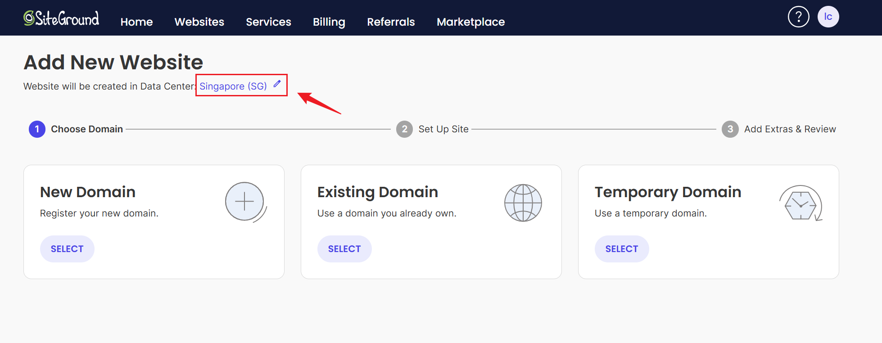Image resolution: width=882 pixels, height=343 pixels.
Task: Open the Websites menu item
Action: pos(199,22)
